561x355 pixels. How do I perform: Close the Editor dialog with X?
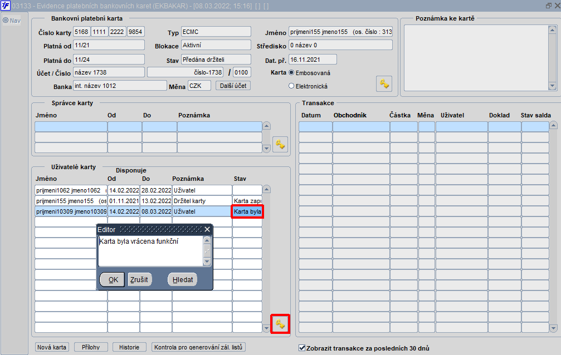coord(207,229)
